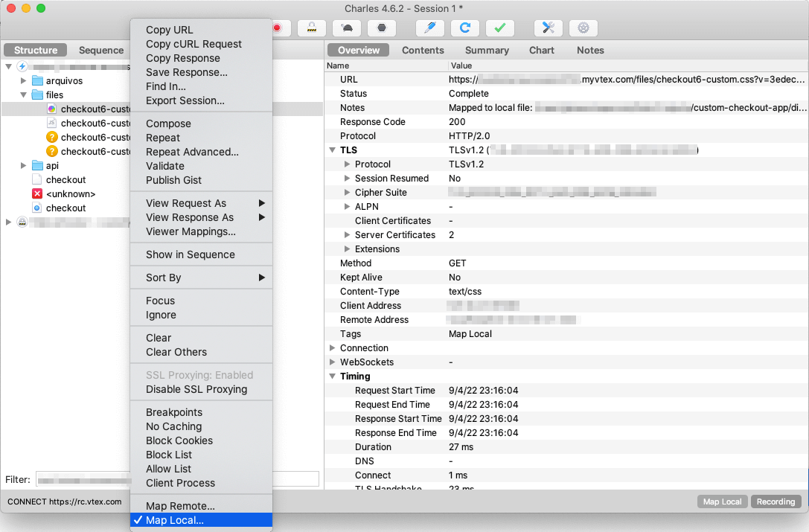The height and width of the screenshot is (532, 809).
Task: Toggle throttling turtle icon
Action: pyautogui.click(x=347, y=28)
